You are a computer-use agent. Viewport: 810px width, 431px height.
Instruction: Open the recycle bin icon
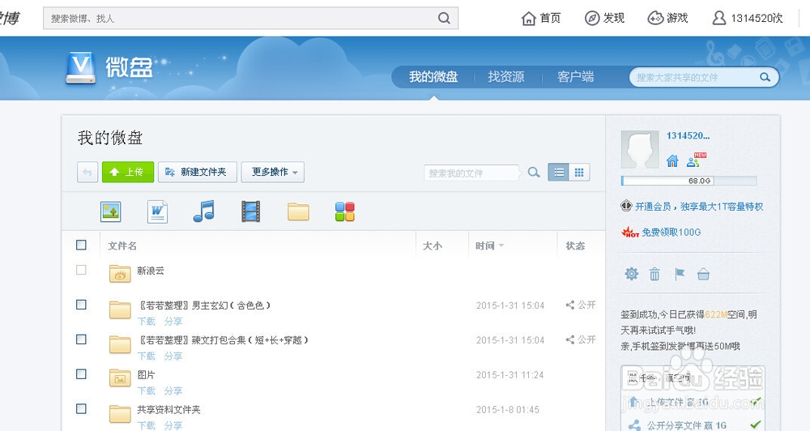coord(654,274)
